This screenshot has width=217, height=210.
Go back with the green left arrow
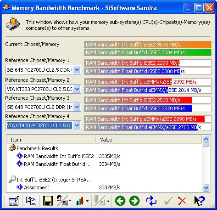120,201
